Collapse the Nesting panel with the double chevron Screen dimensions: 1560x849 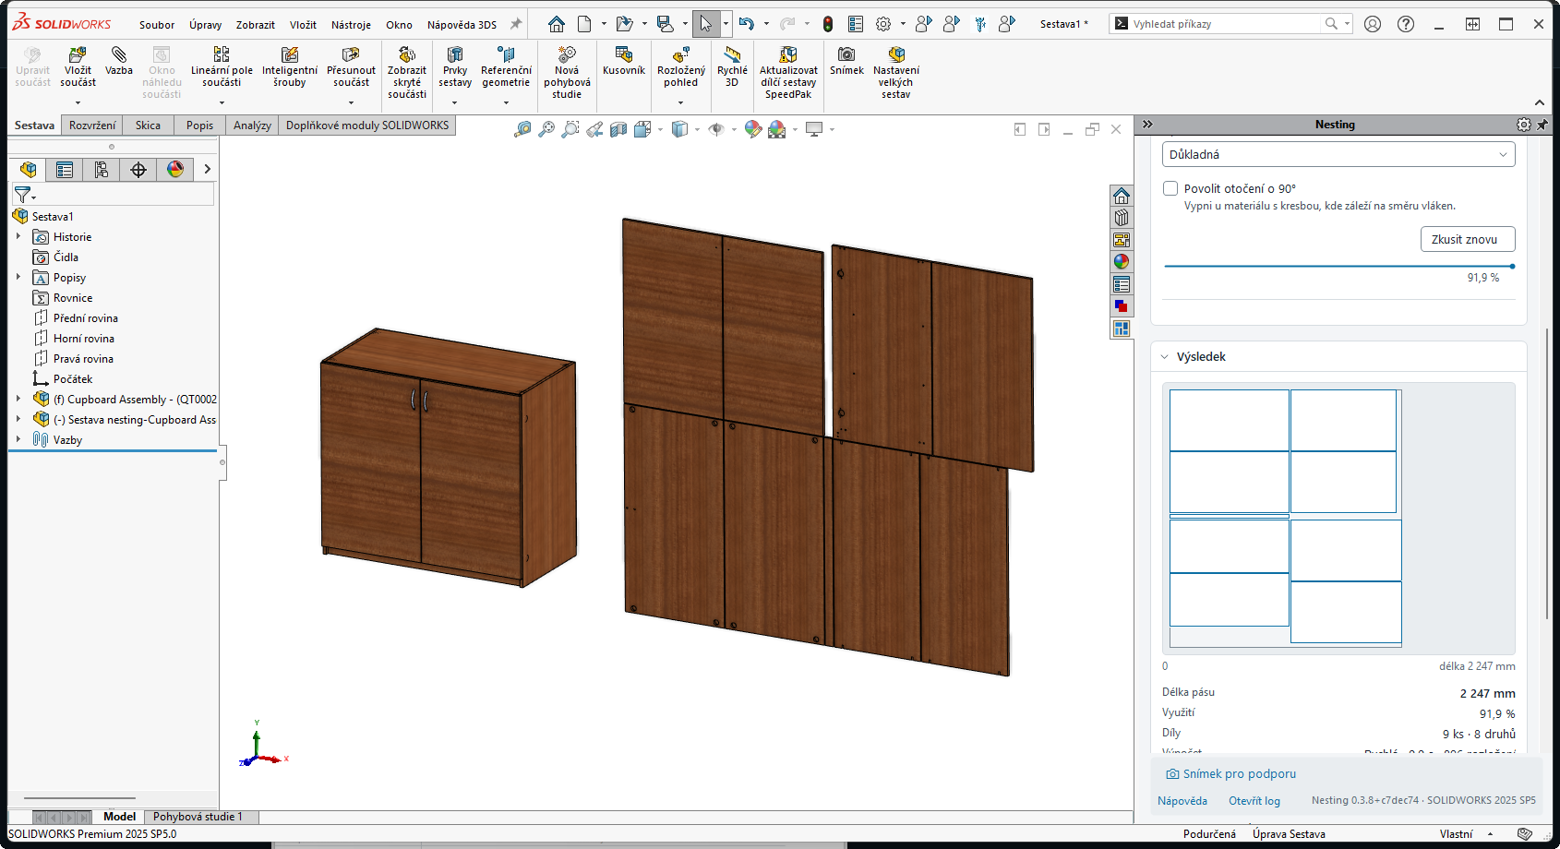1147,125
